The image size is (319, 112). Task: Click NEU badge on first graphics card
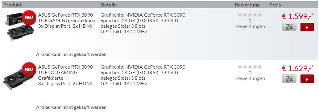point(29,18)
